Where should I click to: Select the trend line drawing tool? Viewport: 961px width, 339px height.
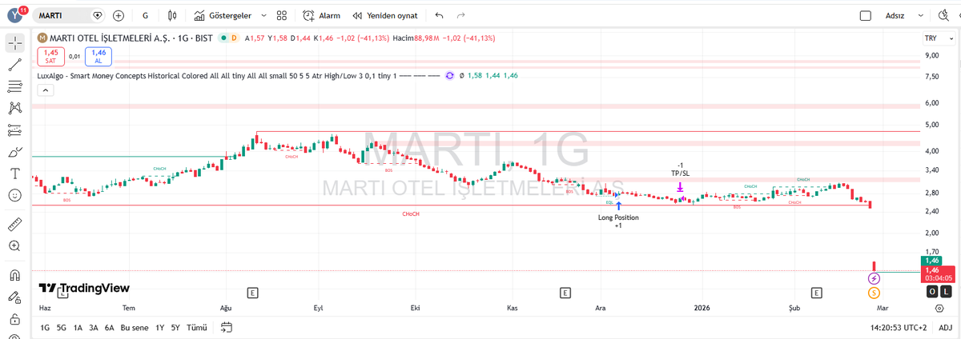(x=14, y=64)
